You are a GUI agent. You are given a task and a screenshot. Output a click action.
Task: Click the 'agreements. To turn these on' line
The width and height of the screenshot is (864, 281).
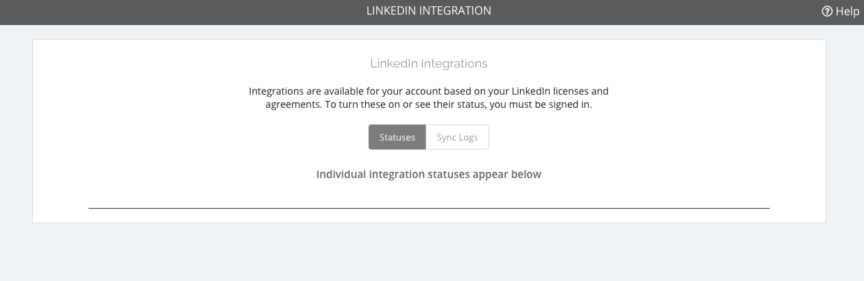tap(429, 105)
